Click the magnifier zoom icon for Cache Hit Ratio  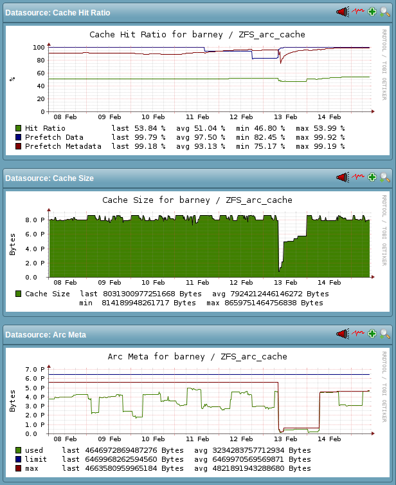click(x=385, y=12)
